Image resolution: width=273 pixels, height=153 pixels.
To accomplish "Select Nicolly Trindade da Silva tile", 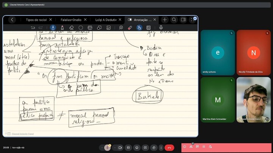I will pos(254,53).
